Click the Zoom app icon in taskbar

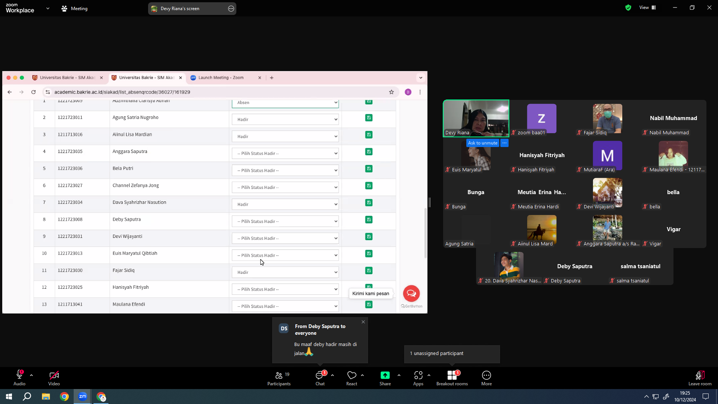tap(83, 397)
